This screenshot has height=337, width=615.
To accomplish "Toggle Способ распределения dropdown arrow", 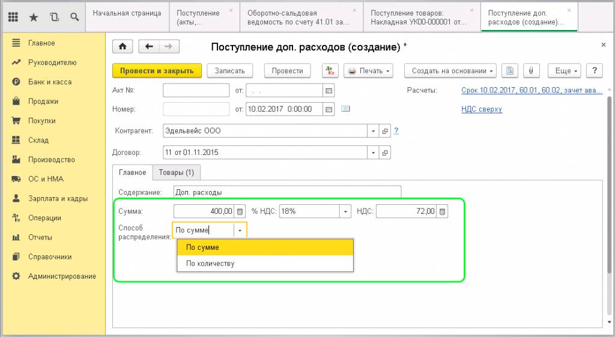I will click(x=240, y=231).
